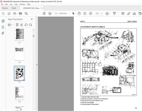
Task: Collapse the navigation pane arrow
Action: point(37,65)
